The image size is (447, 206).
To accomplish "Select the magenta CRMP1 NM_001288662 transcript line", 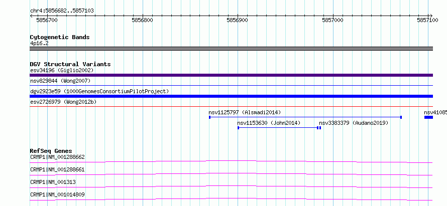I will [x=231, y=161].
